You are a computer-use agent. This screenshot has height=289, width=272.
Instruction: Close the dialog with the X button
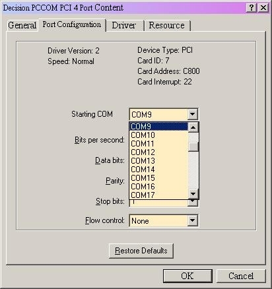coord(263,8)
